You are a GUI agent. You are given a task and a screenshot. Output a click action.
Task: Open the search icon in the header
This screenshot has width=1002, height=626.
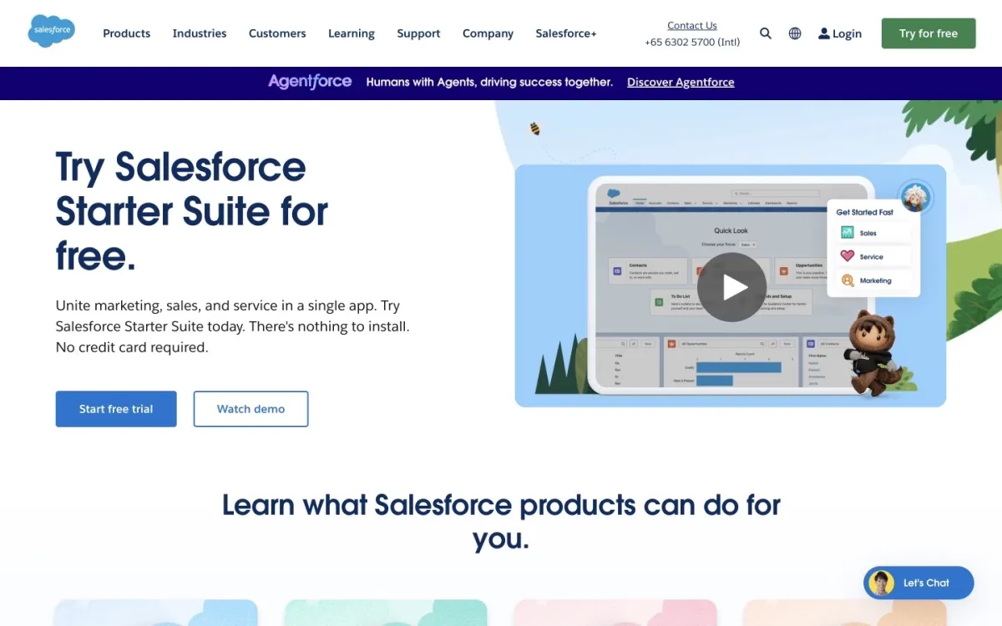pos(766,33)
